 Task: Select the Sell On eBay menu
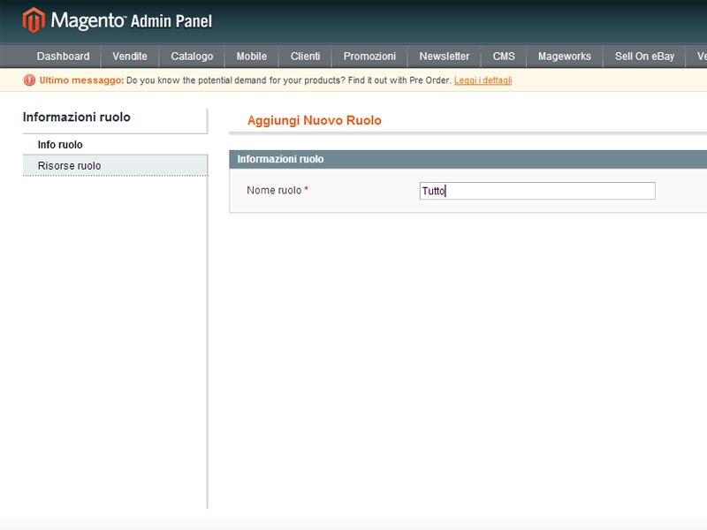pos(644,57)
